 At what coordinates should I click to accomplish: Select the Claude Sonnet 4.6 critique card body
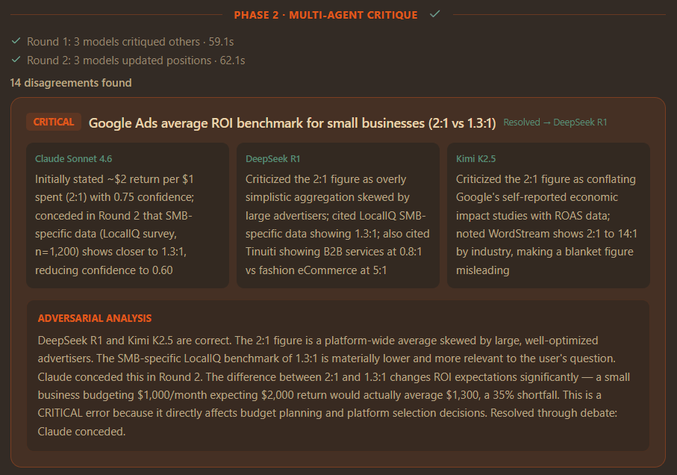point(128,224)
